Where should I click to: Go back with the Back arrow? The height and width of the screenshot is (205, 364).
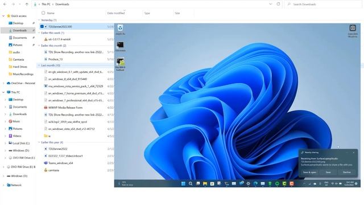click(5, 4)
